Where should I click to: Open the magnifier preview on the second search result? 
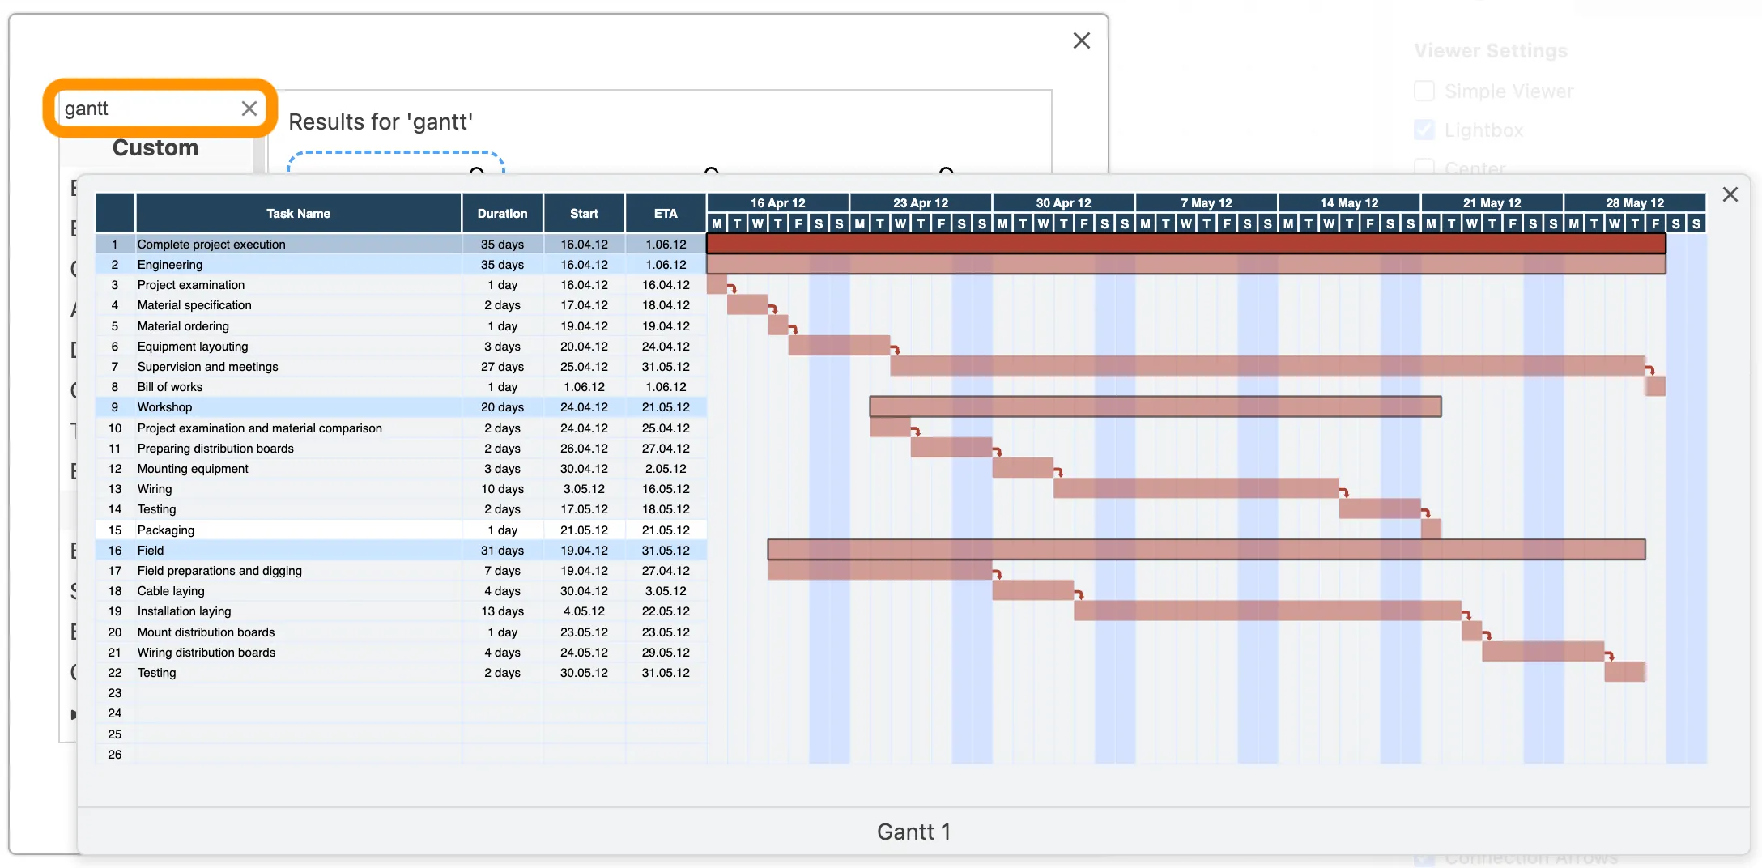pyautogui.click(x=711, y=172)
